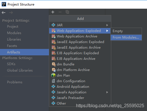
Task: Open Project under Project Settings
Action: [x=24, y=27]
